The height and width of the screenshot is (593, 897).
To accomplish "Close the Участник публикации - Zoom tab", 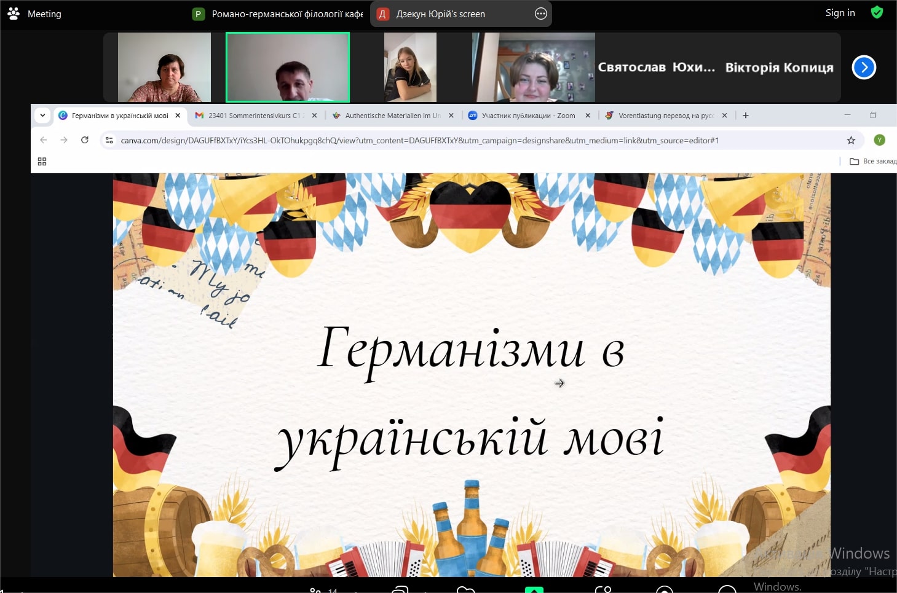I will (588, 116).
